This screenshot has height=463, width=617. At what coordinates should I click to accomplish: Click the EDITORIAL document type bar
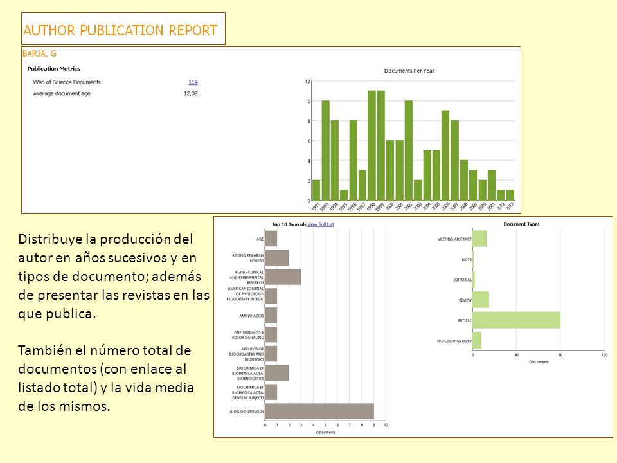pos(474,280)
